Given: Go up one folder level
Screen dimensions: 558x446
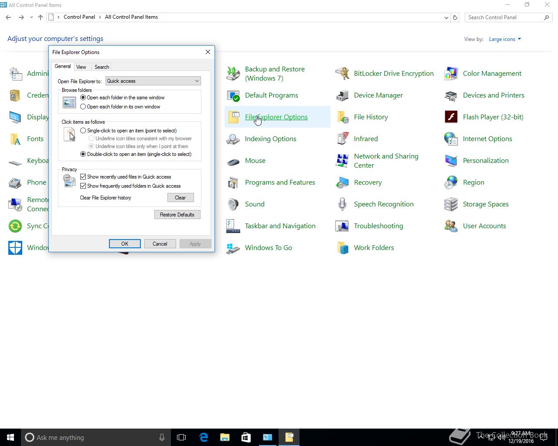Looking at the screenshot, I should coord(41,17).
